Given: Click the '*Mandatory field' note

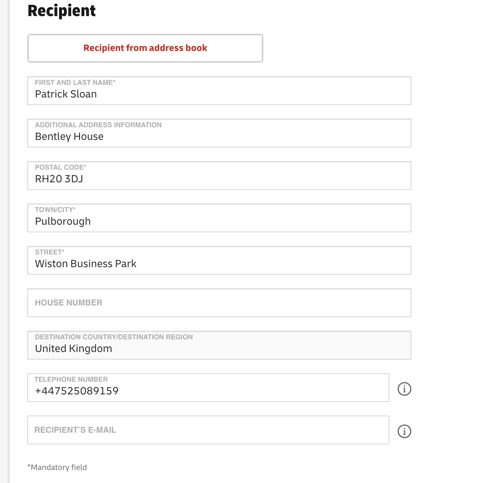Looking at the screenshot, I should 57,467.
